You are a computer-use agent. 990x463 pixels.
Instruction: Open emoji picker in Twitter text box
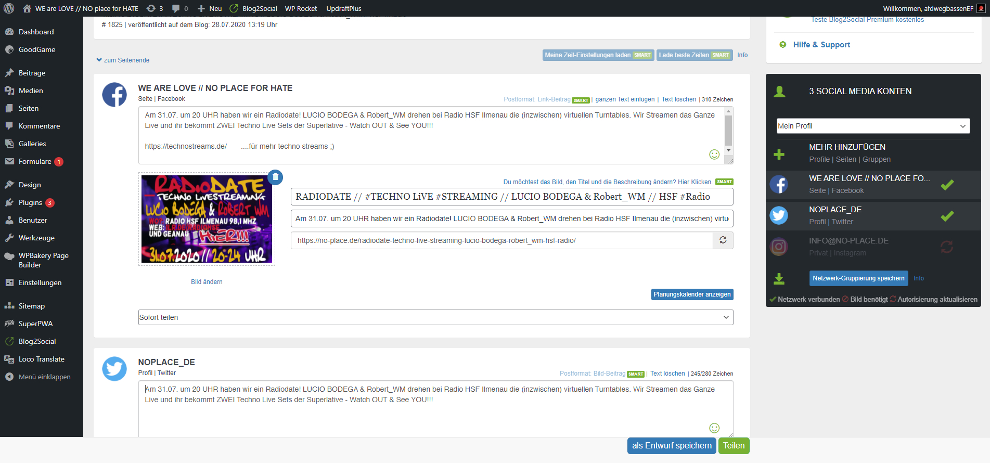point(714,428)
